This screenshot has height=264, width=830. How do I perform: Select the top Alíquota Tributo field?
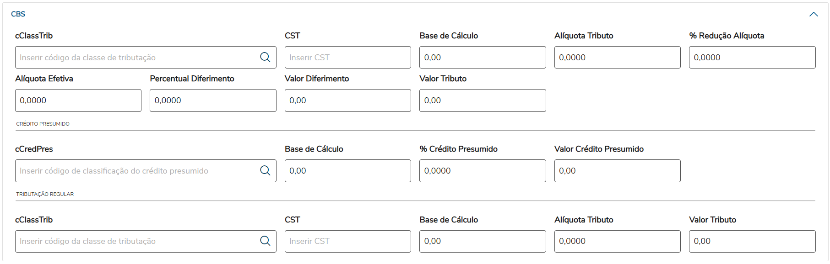(617, 58)
